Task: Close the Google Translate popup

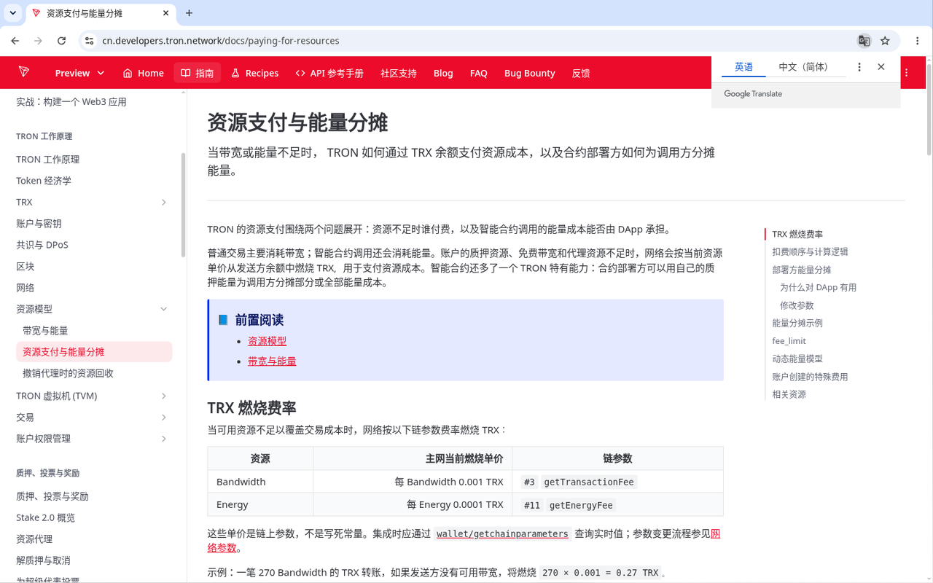Action: 881,67
